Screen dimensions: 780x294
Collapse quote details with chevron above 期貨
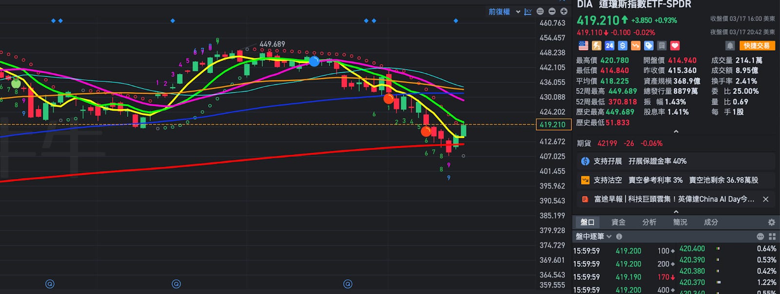[676, 132]
